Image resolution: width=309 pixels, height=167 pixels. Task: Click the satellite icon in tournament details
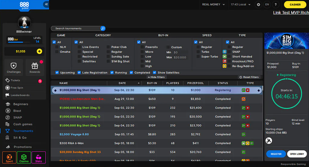point(269,141)
